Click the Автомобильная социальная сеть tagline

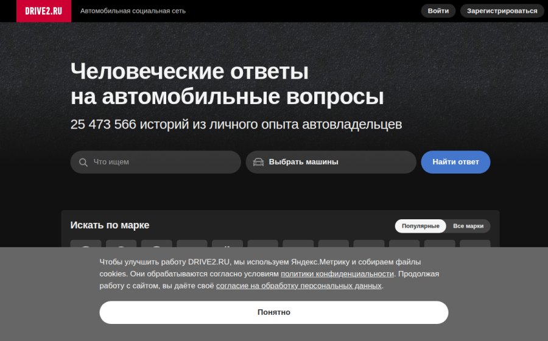click(x=133, y=11)
